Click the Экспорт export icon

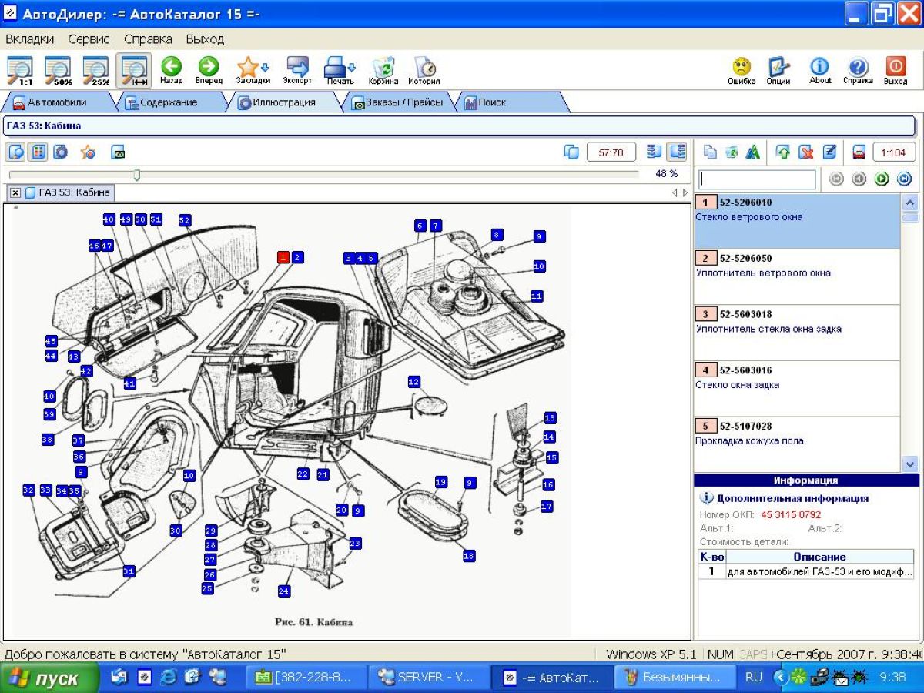tap(297, 71)
